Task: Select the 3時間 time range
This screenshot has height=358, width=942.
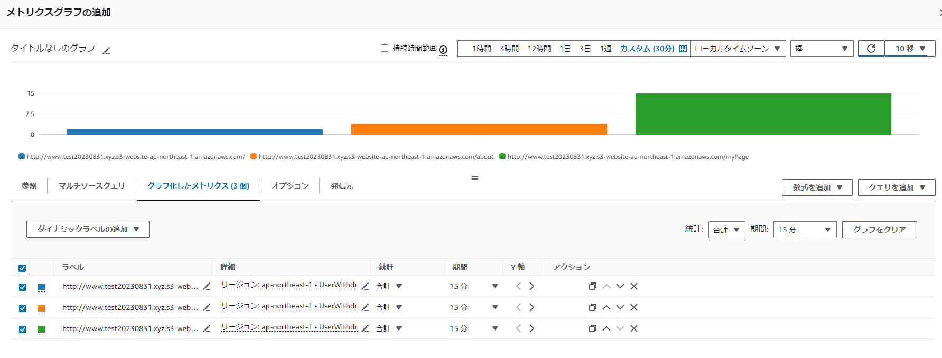Action: [x=509, y=49]
